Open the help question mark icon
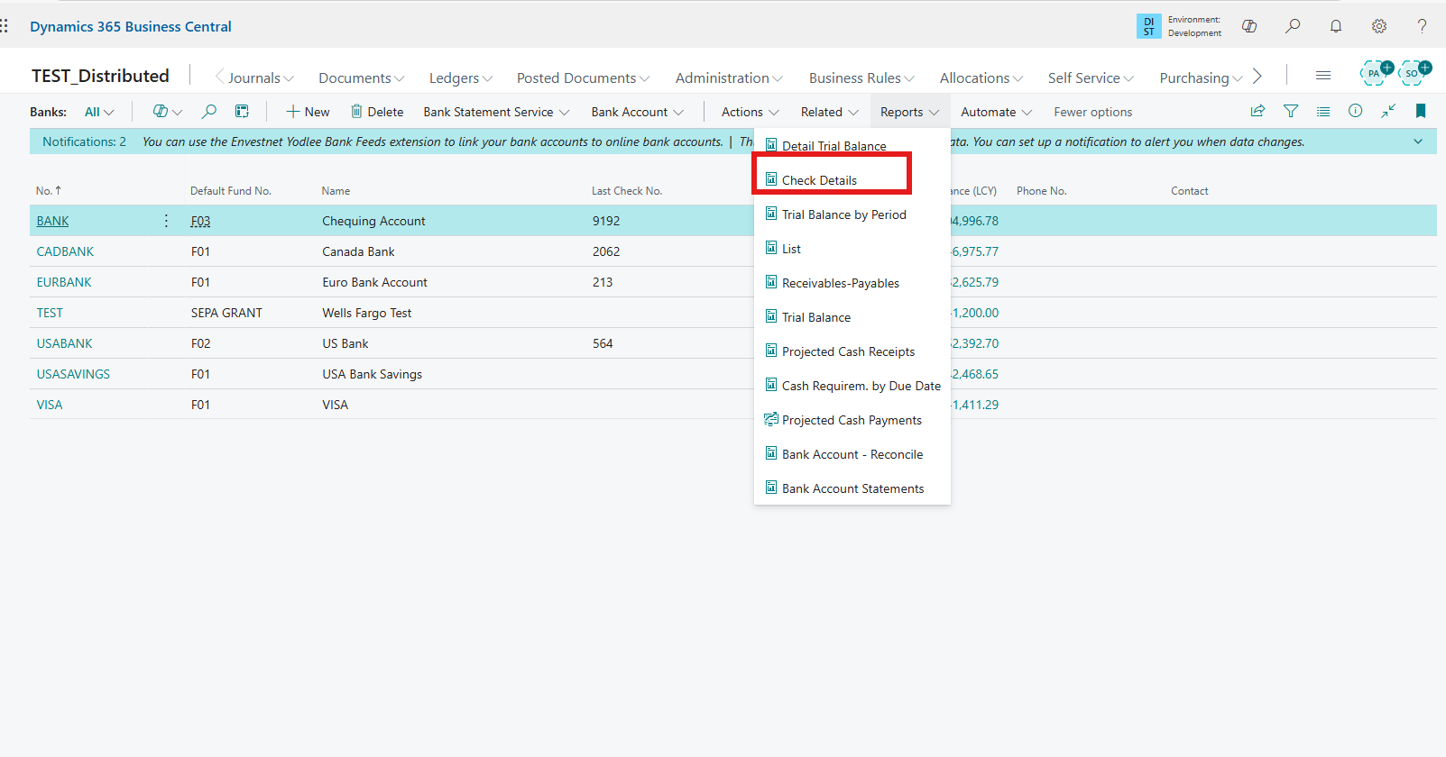The width and height of the screenshot is (1446, 757). point(1422,26)
